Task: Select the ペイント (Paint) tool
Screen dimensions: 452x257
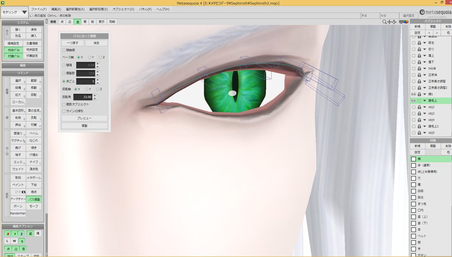Action: pyautogui.click(x=18, y=184)
